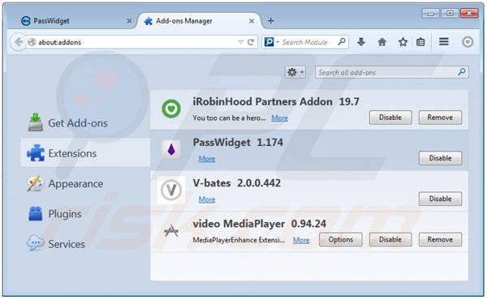Select the PassWidget 1.174 title
Image resolution: width=487 pixels, height=300 pixels.
238,143
